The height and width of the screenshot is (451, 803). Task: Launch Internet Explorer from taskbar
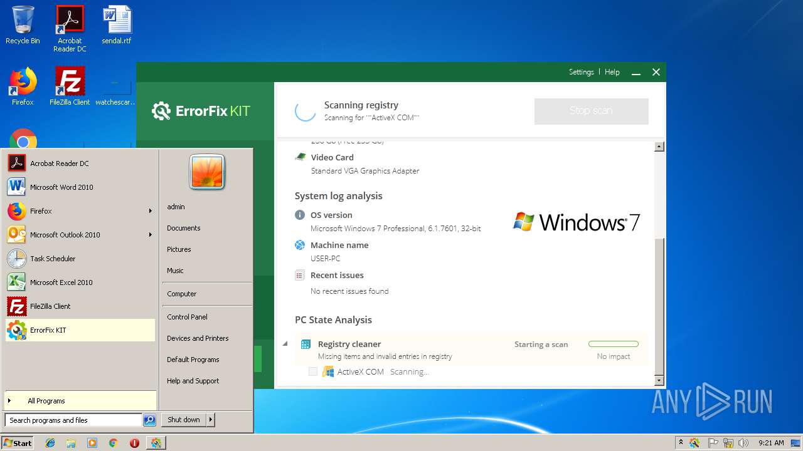click(x=50, y=443)
